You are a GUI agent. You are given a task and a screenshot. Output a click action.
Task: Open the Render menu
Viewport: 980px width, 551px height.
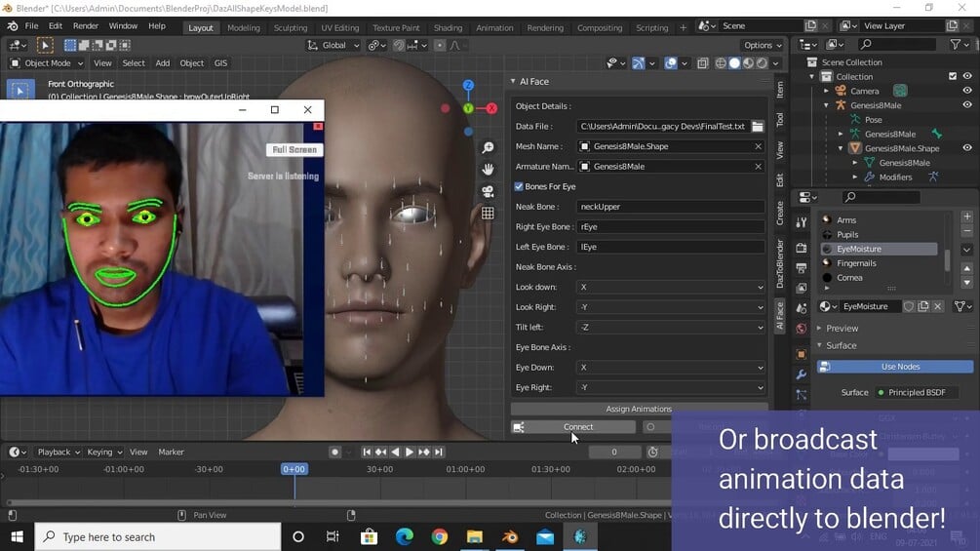pyautogui.click(x=86, y=26)
